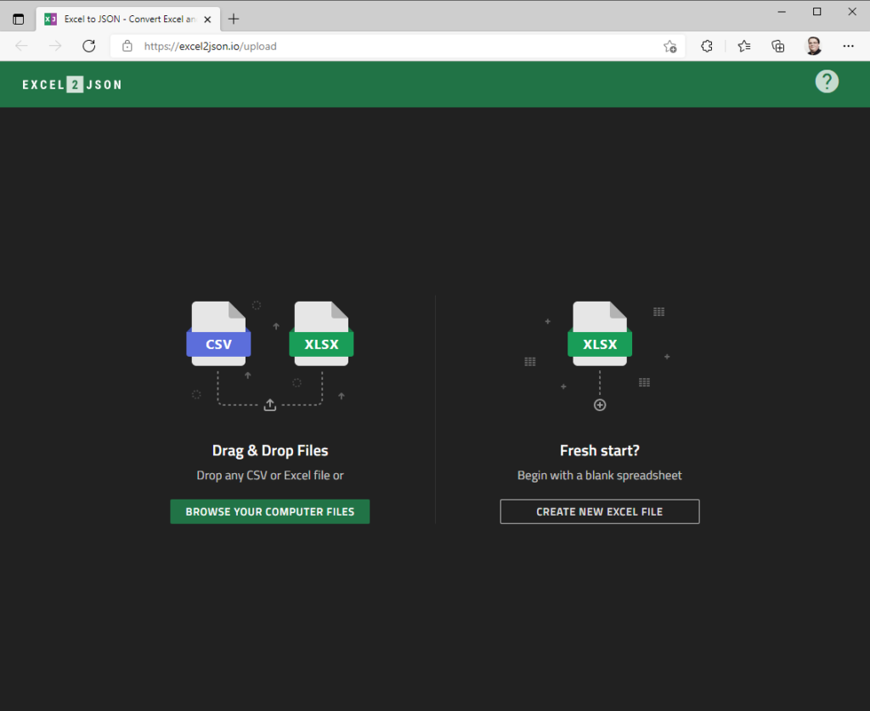Open the Favorites bar icon
The image size is (870, 711).
(743, 46)
